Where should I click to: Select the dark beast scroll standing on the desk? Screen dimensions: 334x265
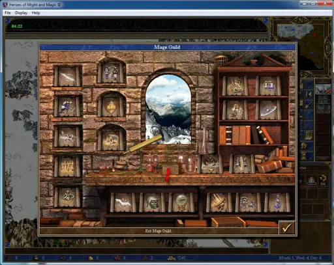210,164
